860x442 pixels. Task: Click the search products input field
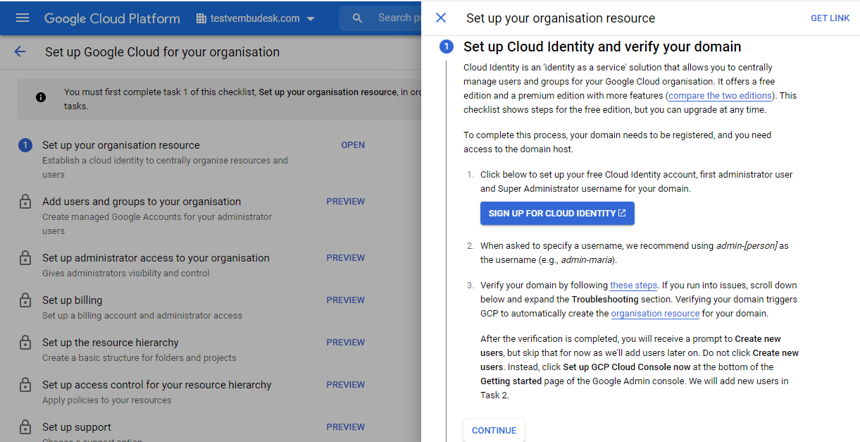coord(394,18)
